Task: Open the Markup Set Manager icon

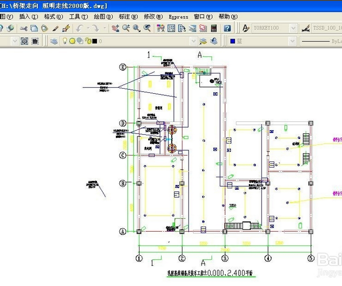Action: (203, 28)
